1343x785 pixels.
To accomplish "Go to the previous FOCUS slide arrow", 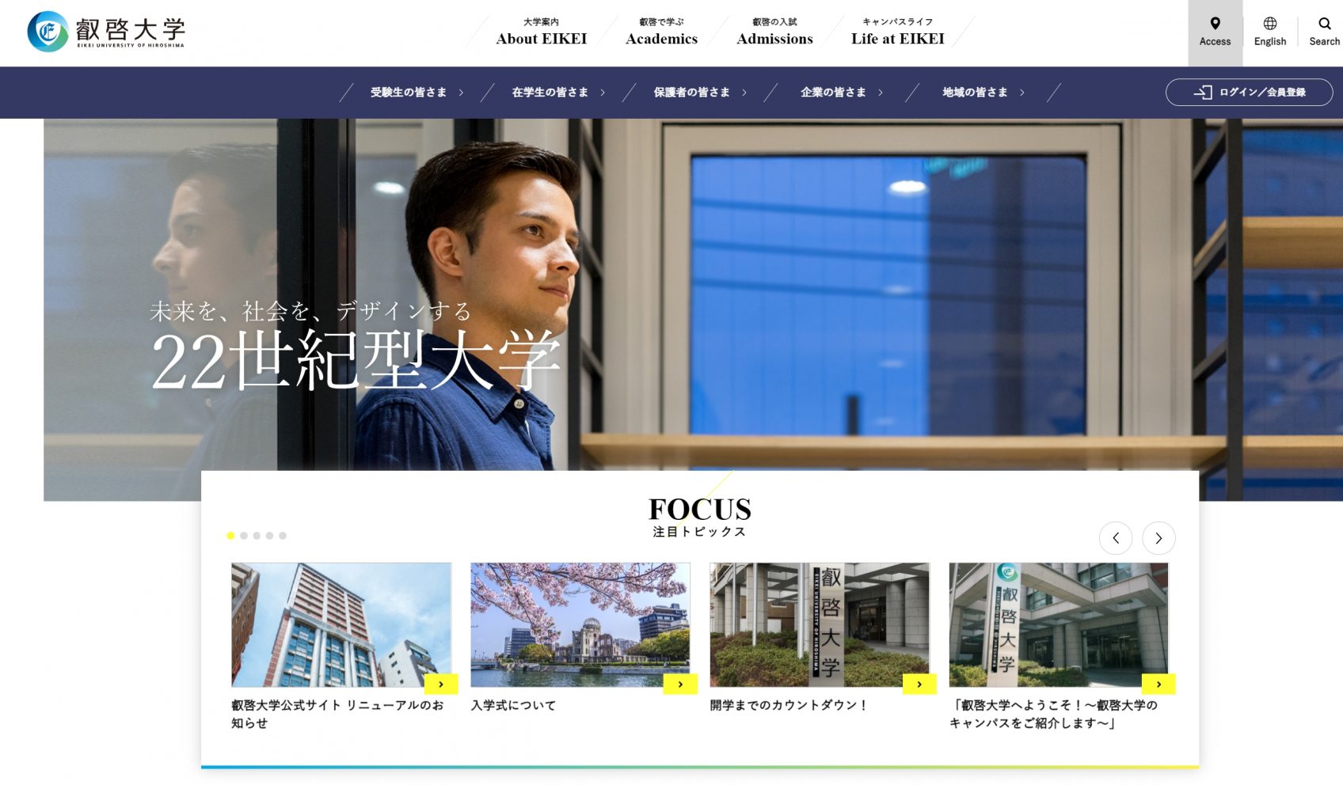I will [x=1115, y=538].
